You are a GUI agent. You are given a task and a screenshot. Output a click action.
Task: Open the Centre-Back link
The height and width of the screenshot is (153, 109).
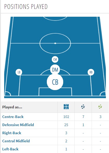pos(13,117)
